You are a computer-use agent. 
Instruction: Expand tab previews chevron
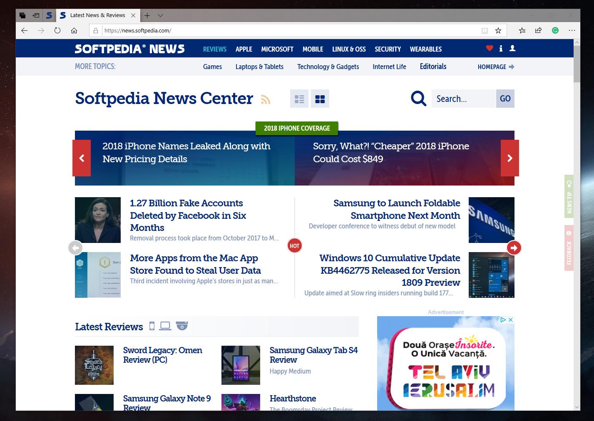point(160,15)
